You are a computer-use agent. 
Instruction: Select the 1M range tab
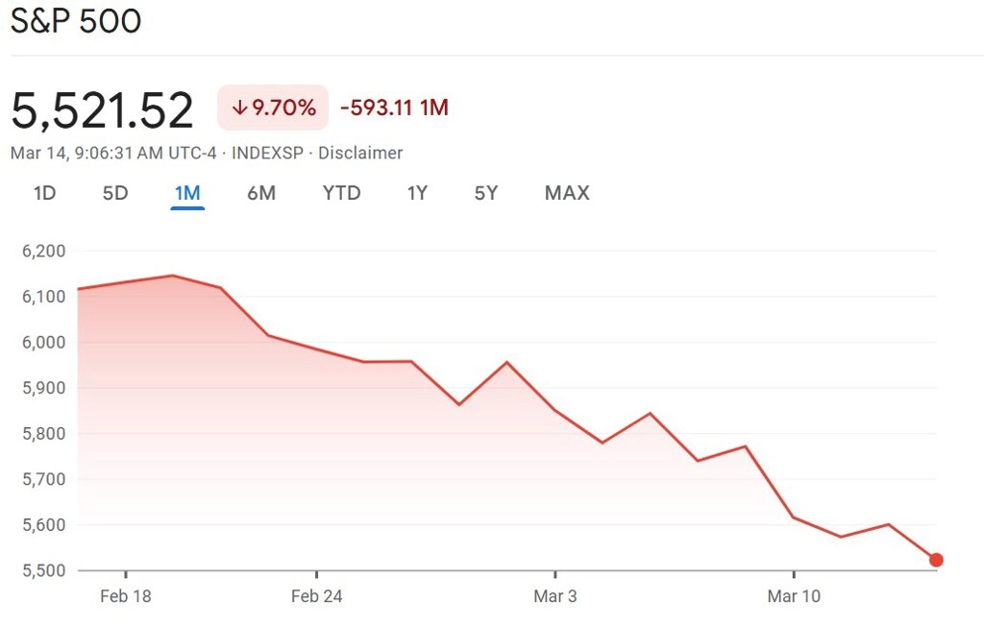(187, 193)
